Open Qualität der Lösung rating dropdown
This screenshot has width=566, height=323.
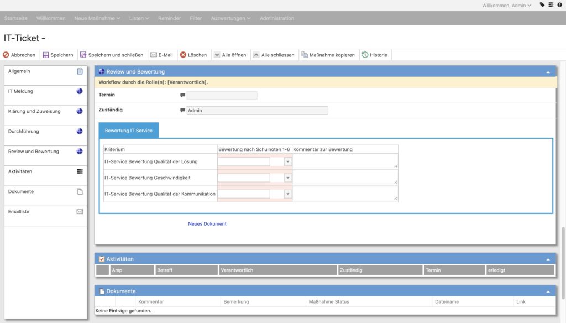pyautogui.click(x=287, y=161)
